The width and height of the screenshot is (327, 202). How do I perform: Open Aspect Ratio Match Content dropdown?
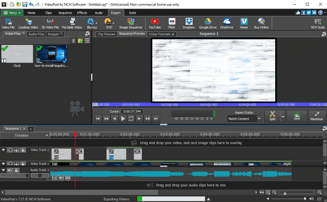point(244,118)
